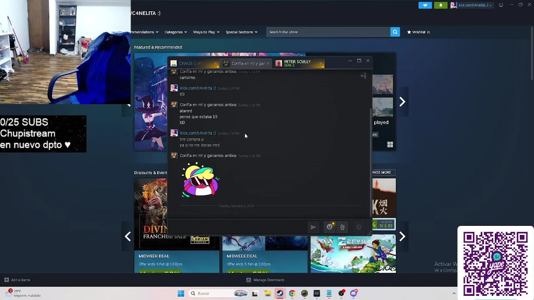The width and height of the screenshot is (534, 300).
Task: Open the Divinity Franchise Sale midweek deal
Action: click(x=176, y=225)
